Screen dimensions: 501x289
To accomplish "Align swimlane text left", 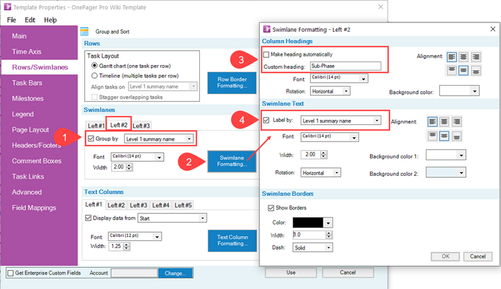I will tap(432, 121).
